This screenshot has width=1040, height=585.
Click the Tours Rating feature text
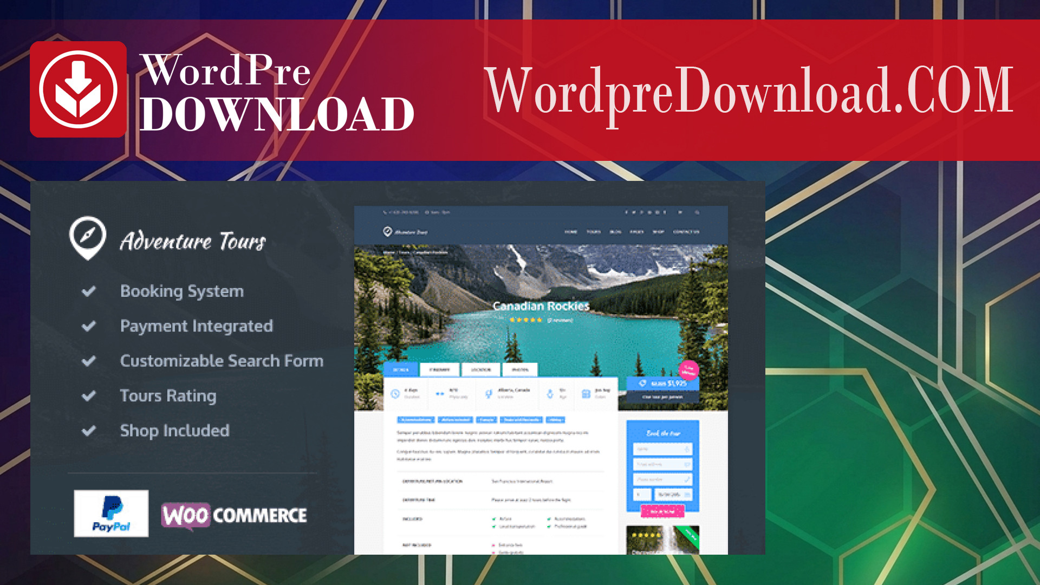[x=168, y=396]
